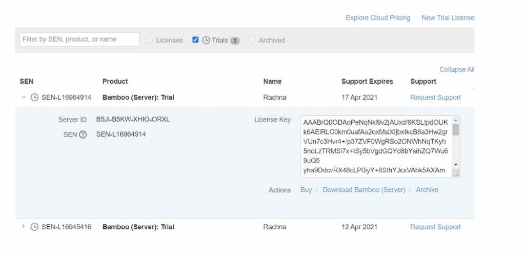Open Explore Cloud Pricing link

[378, 18]
